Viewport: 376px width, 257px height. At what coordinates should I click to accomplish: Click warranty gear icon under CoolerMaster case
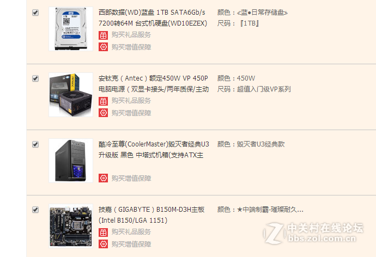pyautogui.click(x=103, y=178)
